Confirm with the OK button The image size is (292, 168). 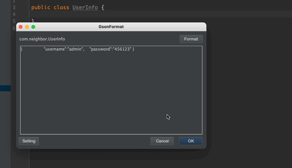click(x=191, y=141)
